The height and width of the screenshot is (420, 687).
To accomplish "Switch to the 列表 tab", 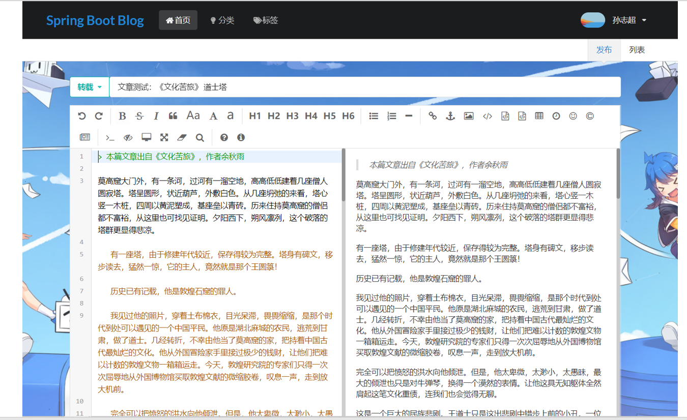I will 637,50.
